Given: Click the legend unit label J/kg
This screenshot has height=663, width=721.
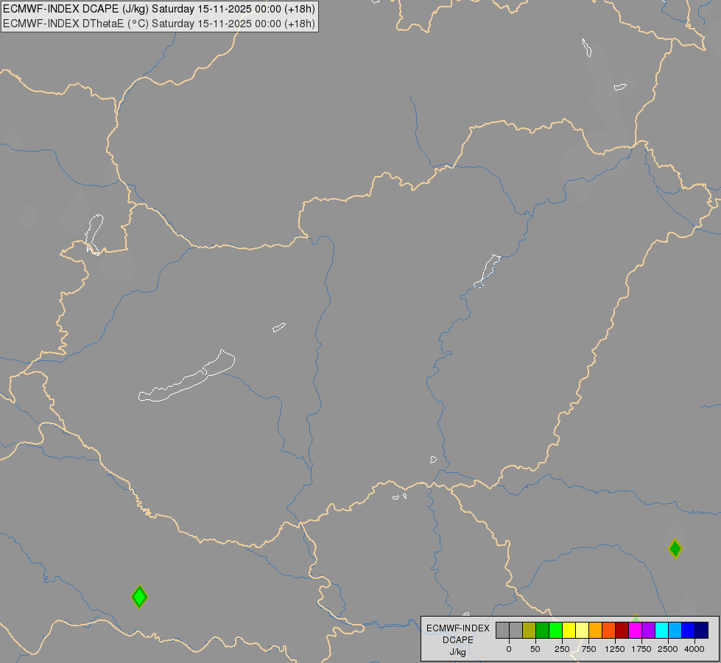Looking at the screenshot, I should click(457, 652).
